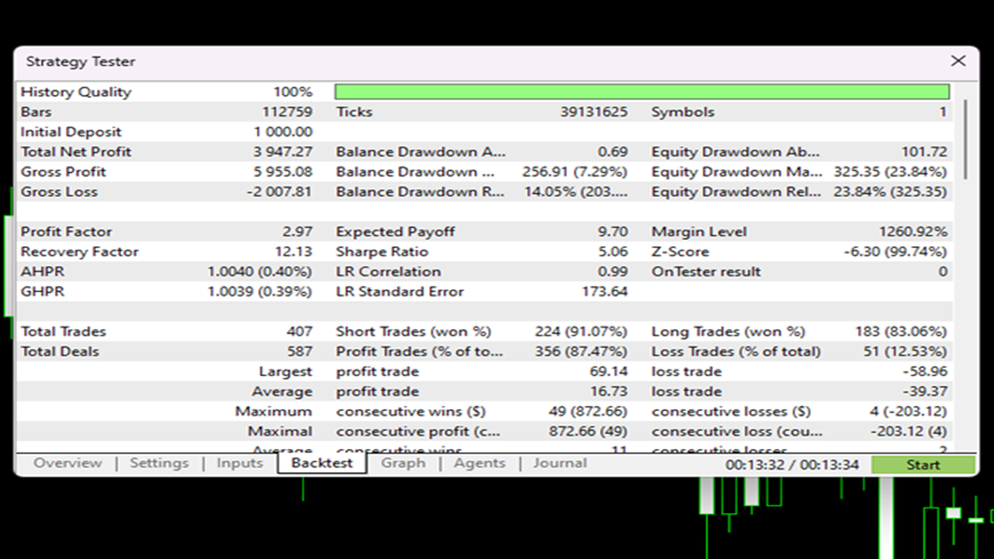This screenshot has width=994, height=559.
Task: Click the Z-Score value -6.30 (99.74%)
Action: click(896, 252)
